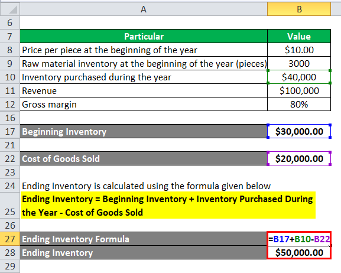Select 'Price per piece at the beginning' cell
This screenshot has height=273, width=341.
tap(144, 50)
